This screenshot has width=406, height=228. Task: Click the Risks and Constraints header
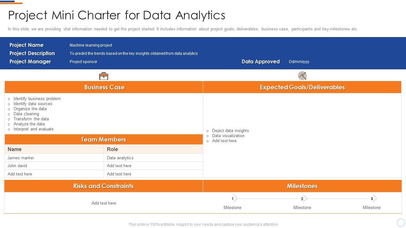tap(103, 186)
